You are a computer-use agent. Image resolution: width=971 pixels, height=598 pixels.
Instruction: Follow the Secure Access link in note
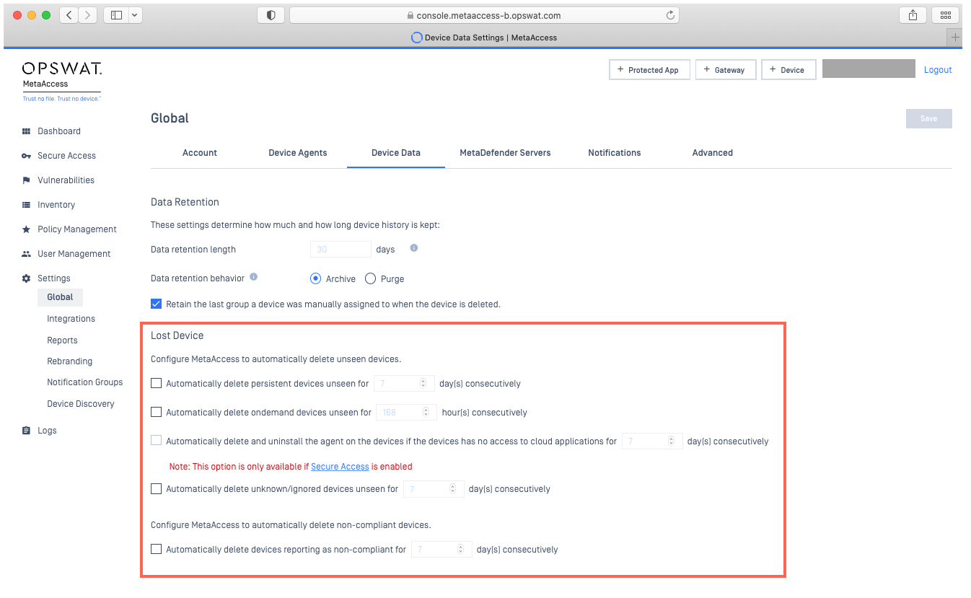340,467
